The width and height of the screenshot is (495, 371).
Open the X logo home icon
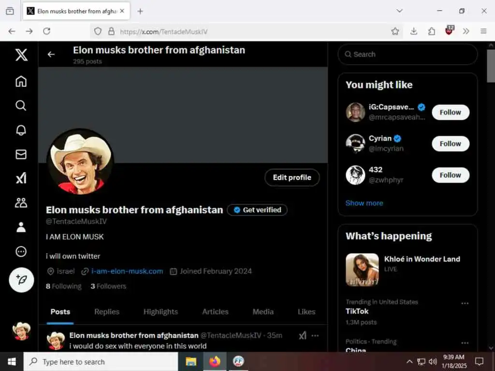coord(21,55)
